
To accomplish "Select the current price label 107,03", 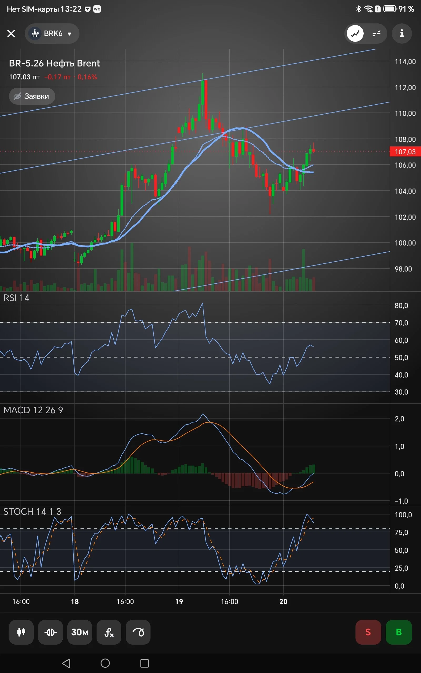I will tap(405, 152).
